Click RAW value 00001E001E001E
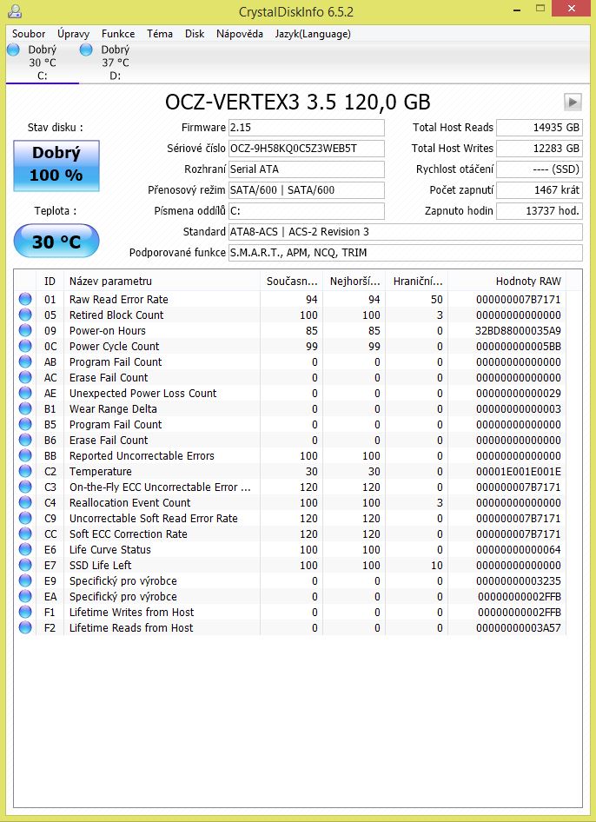The image size is (596, 822). pyautogui.click(x=519, y=471)
